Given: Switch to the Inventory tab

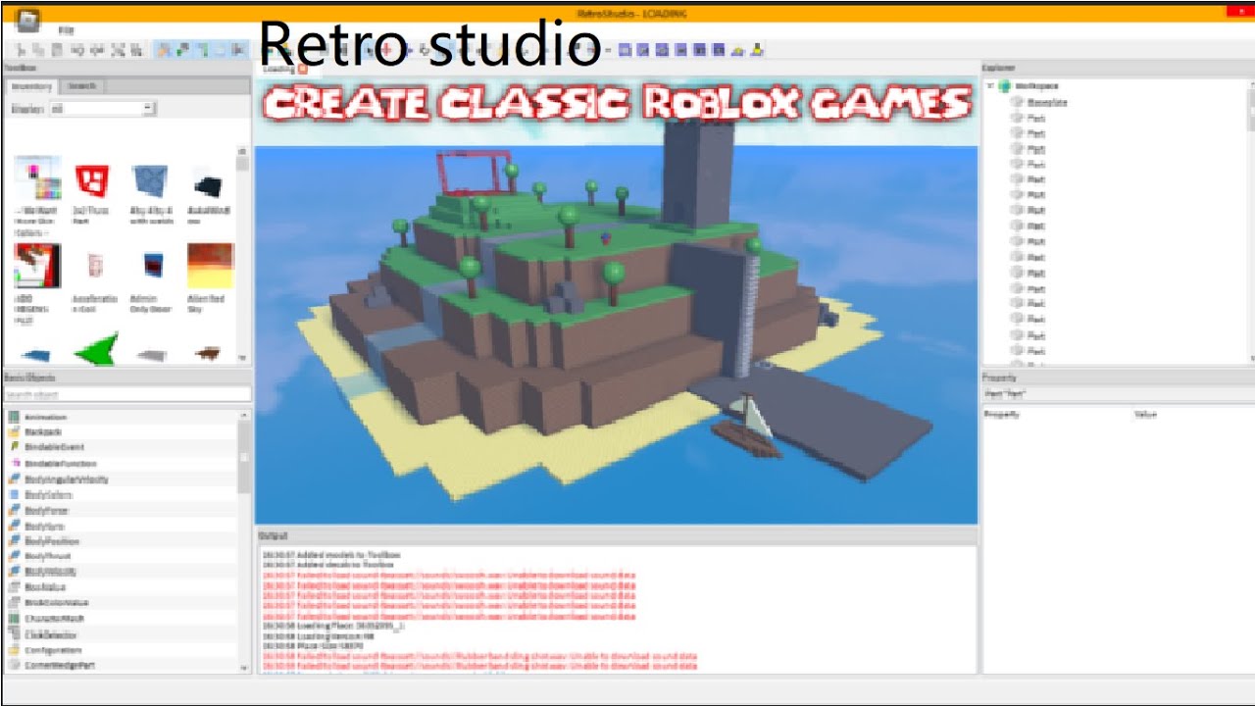Looking at the screenshot, I should coord(33,86).
